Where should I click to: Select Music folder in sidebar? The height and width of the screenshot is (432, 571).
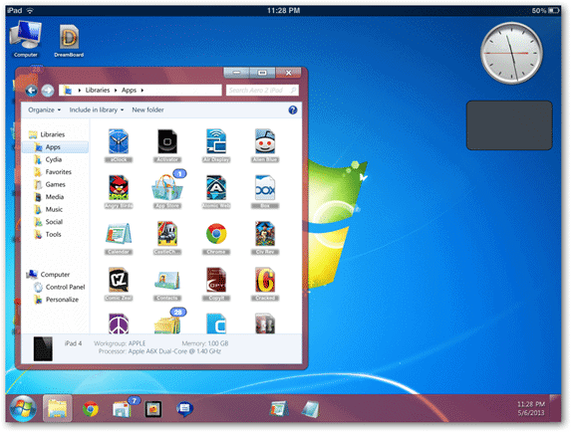point(48,209)
